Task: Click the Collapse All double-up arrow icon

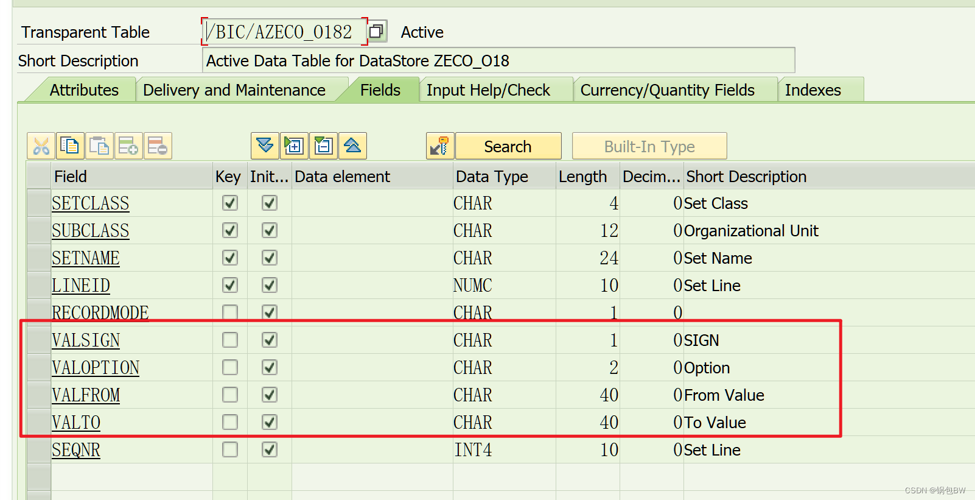Action: [352, 146]
